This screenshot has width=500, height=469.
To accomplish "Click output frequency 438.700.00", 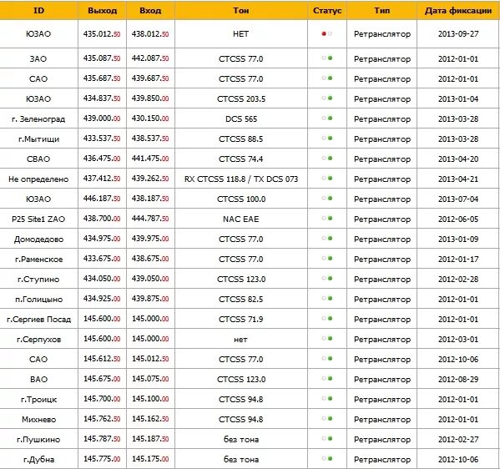I will (x=102, y=219).
